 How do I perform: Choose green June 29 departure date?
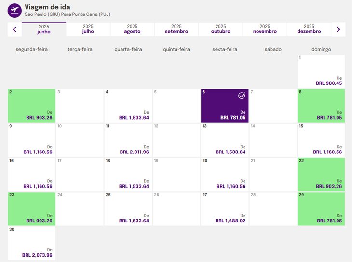point(321,208)
